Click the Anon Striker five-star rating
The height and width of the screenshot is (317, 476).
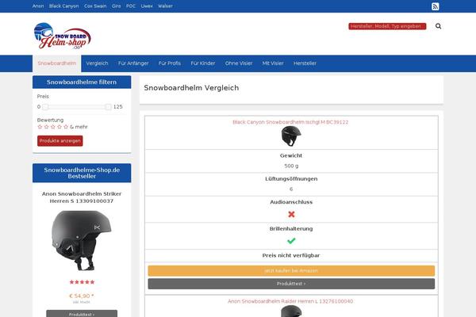click(82, 282)
